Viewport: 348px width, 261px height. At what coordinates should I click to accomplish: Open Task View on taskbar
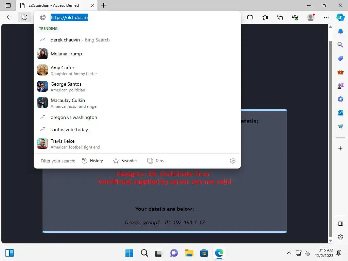coord(158,253)
